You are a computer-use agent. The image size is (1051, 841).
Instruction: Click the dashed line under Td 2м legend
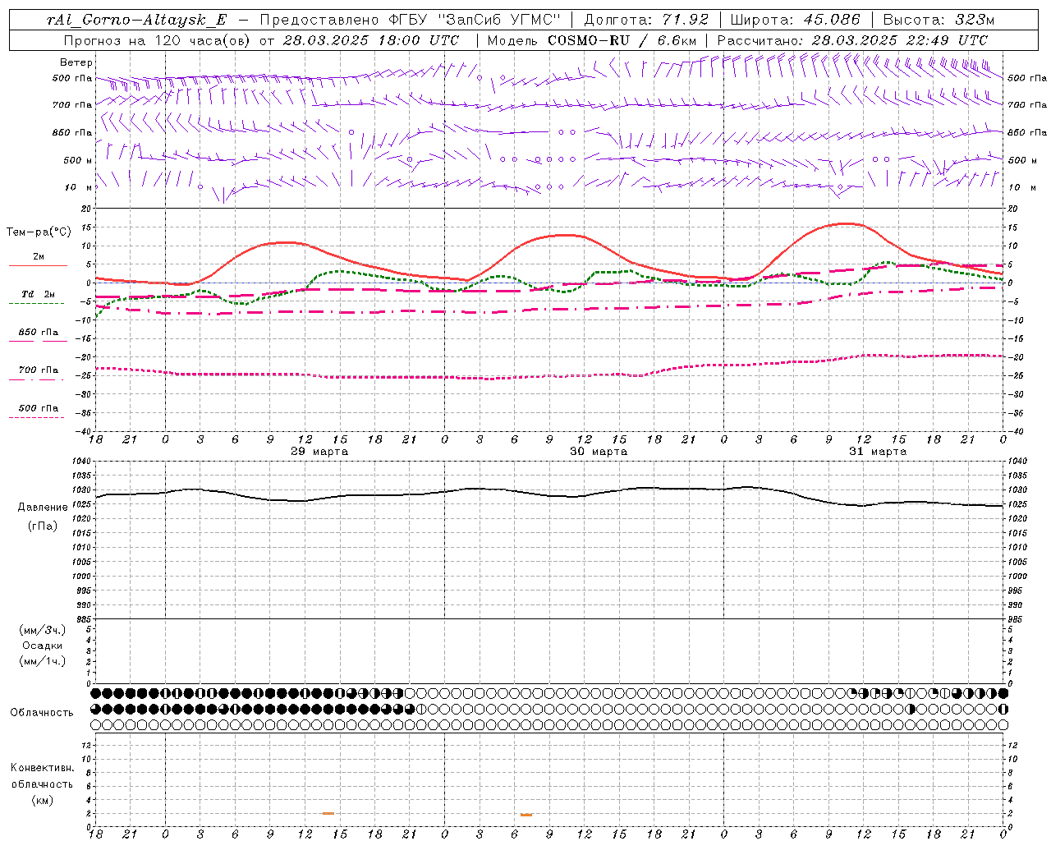(x=36, y=303)
